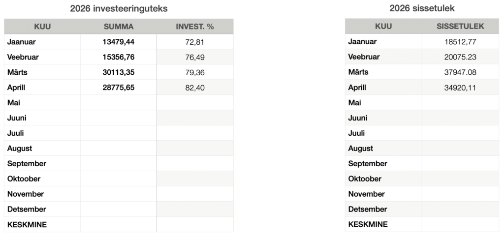504x241 pixels.
Task: Click the SISSETULEK column header
Action: pyautogui.click(x=460, y=27)
